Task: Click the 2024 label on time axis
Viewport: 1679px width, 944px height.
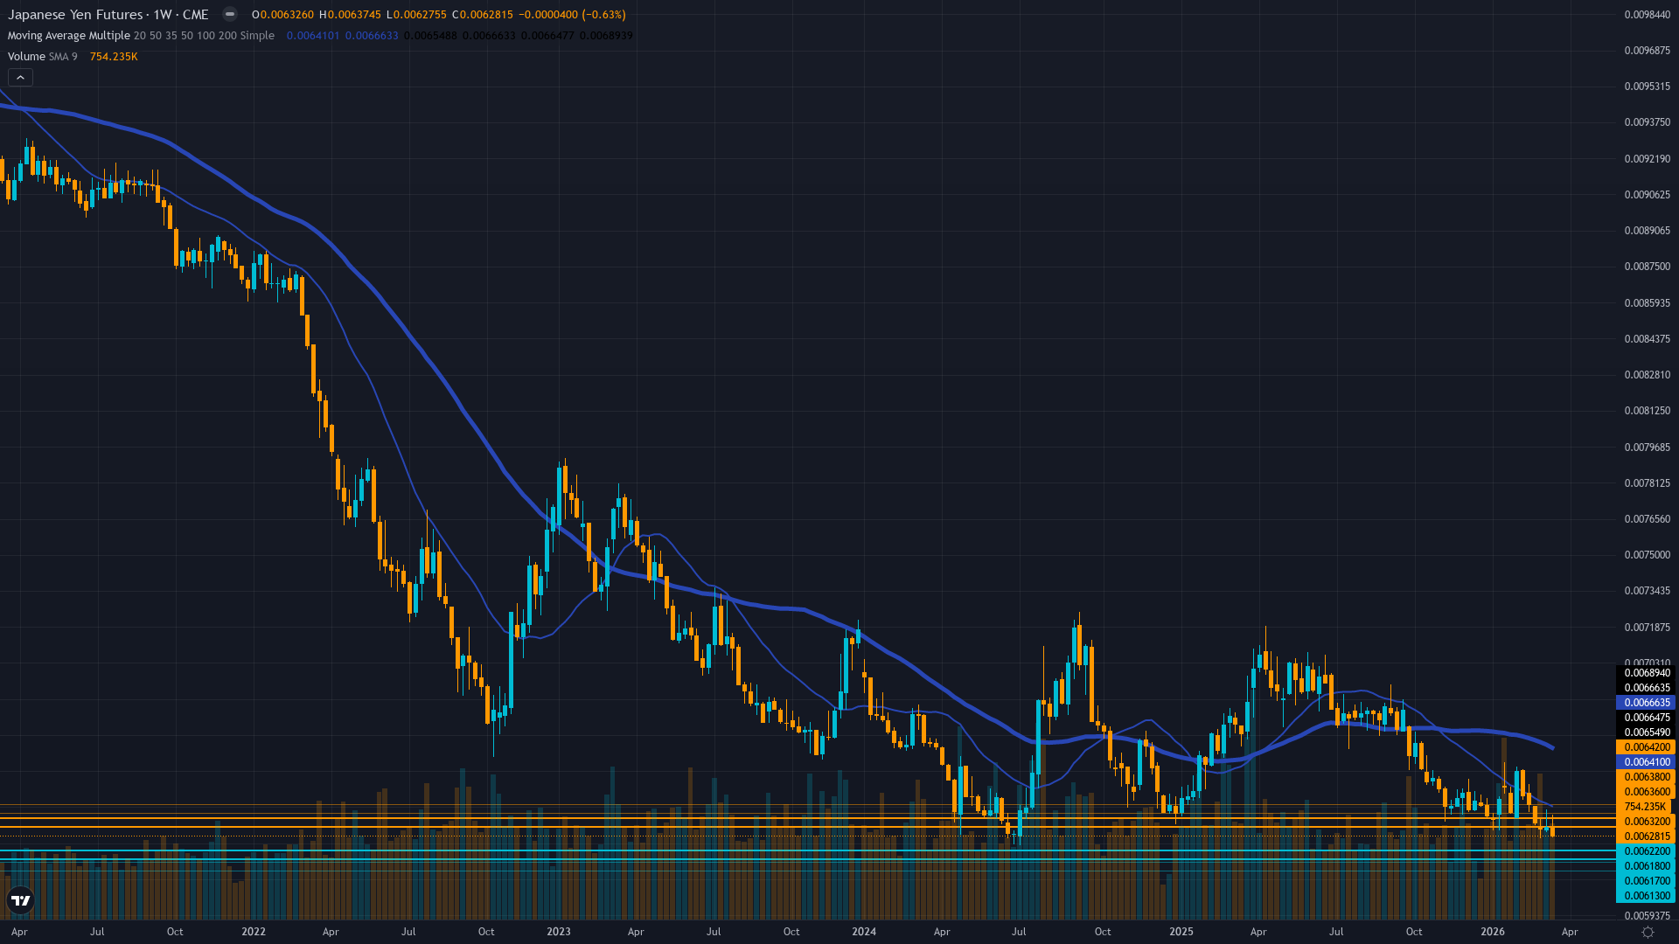Action: coord(864,932)
